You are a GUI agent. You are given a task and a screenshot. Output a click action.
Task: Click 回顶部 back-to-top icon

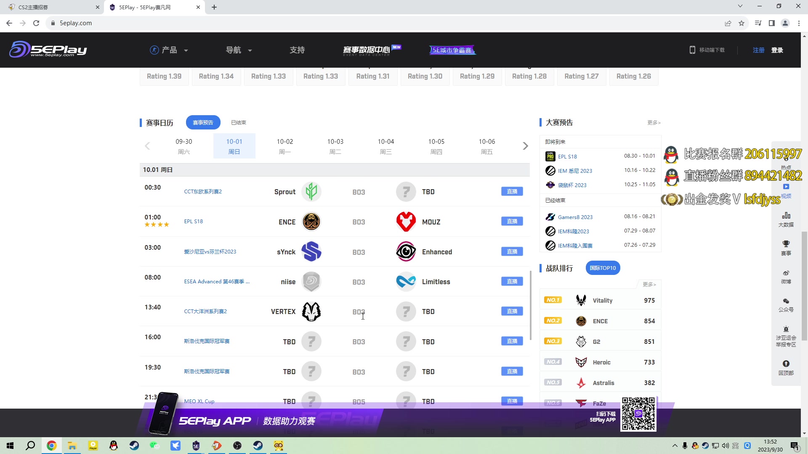pyautogui.click(x=786, y=367)
